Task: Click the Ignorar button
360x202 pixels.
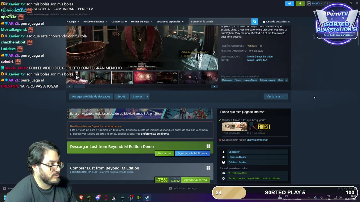Action: tap(138, 97)
